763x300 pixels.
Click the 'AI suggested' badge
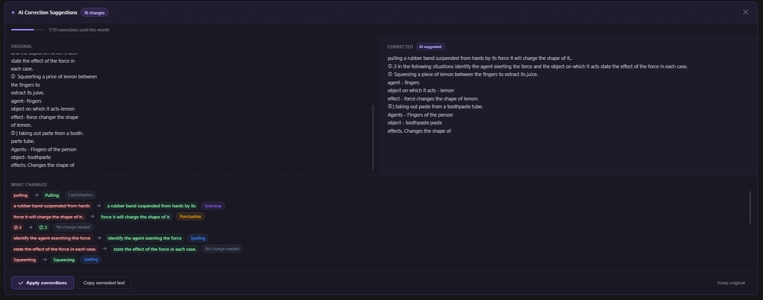pos(430,47)
